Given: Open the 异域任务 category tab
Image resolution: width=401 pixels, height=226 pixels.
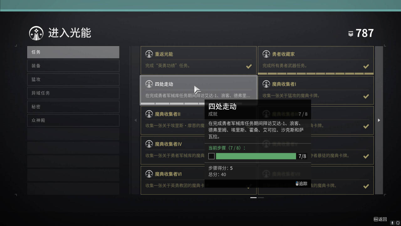Looking at the screenshot, I should [x=73, y=93].
